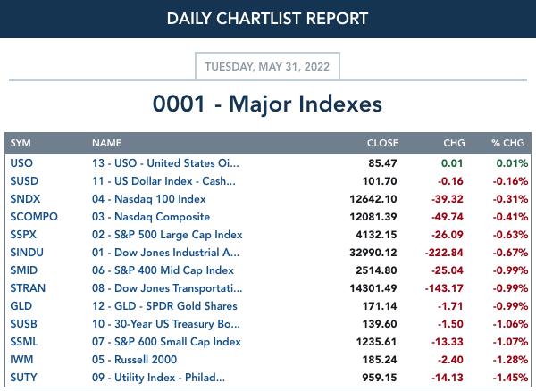Sort table by % CHG column header
The width and height of the screenshot is (536, 391).
point(507,143)
